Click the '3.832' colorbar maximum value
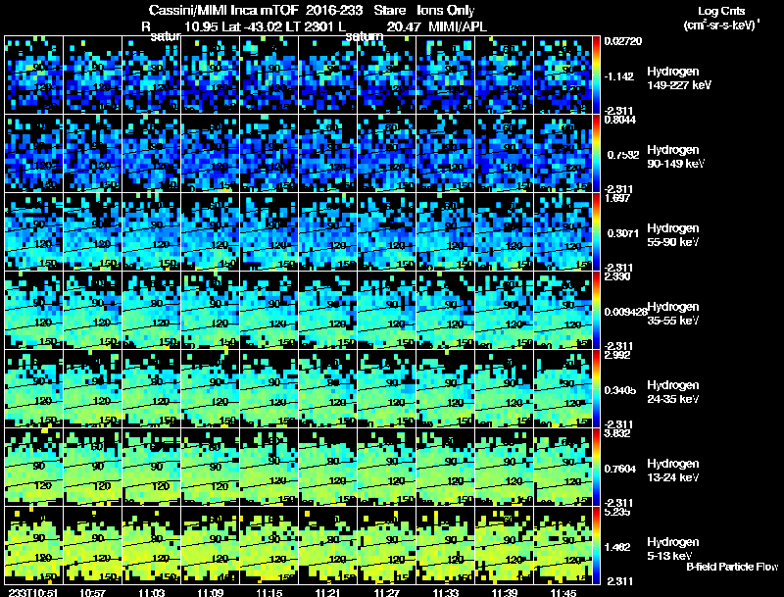Image resolution: width=784 pixels, height=597 pixels. [x=617, y=433]
